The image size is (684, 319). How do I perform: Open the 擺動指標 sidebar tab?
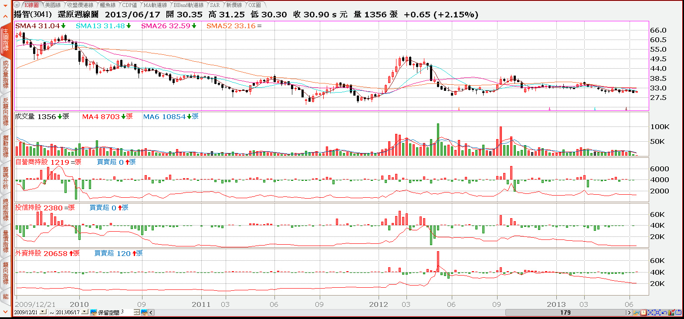5,146
